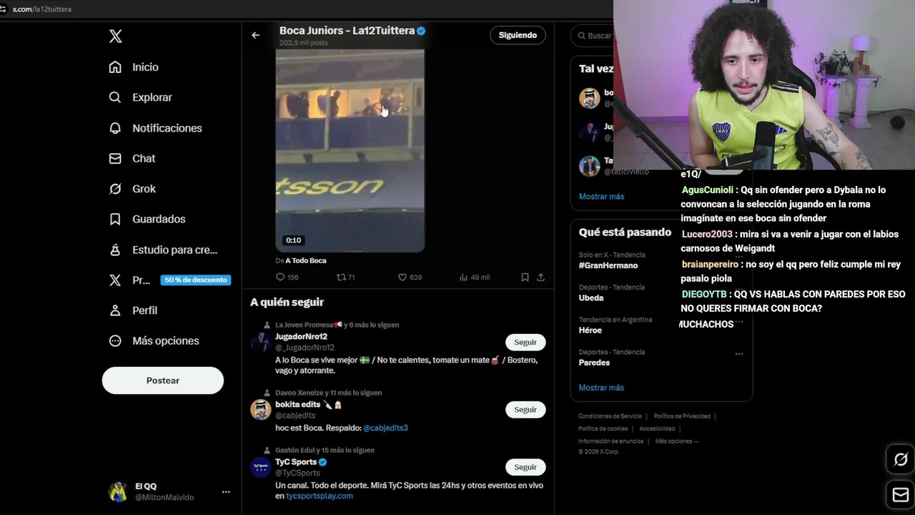915x515 pixels.
Task: Open Política de cookies footer link
Action: coord(603,428)
